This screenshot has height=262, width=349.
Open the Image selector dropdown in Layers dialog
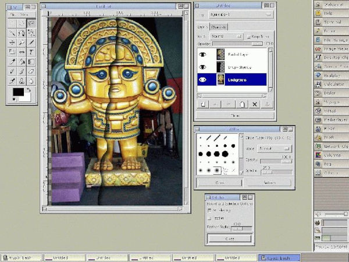tap(240, 15)
